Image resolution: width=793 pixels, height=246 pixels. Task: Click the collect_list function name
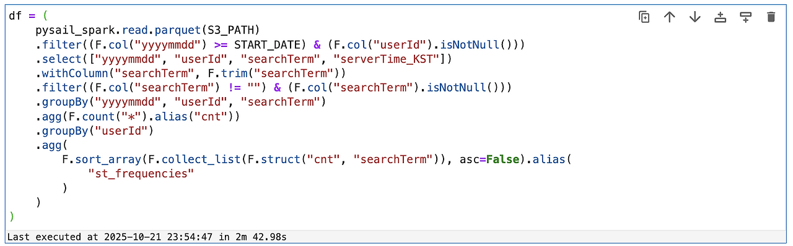coord(205,159)
